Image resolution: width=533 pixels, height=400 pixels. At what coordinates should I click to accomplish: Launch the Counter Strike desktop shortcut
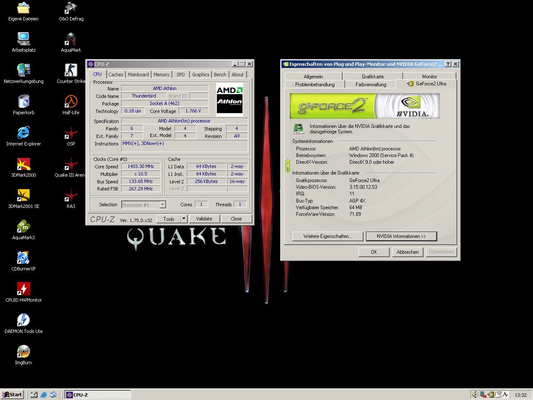pyautogui.click(x=71, y=74)
